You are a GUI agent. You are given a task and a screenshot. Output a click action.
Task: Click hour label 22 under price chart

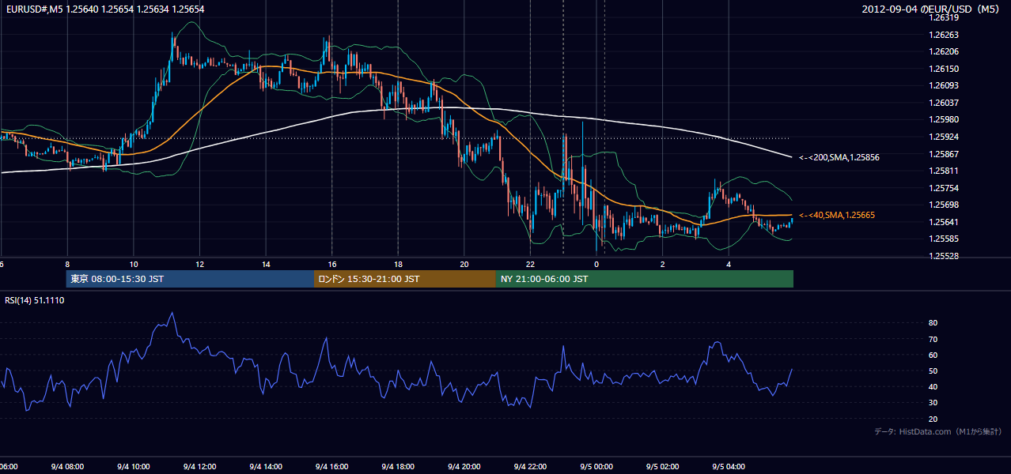click(x=530, y=265)
